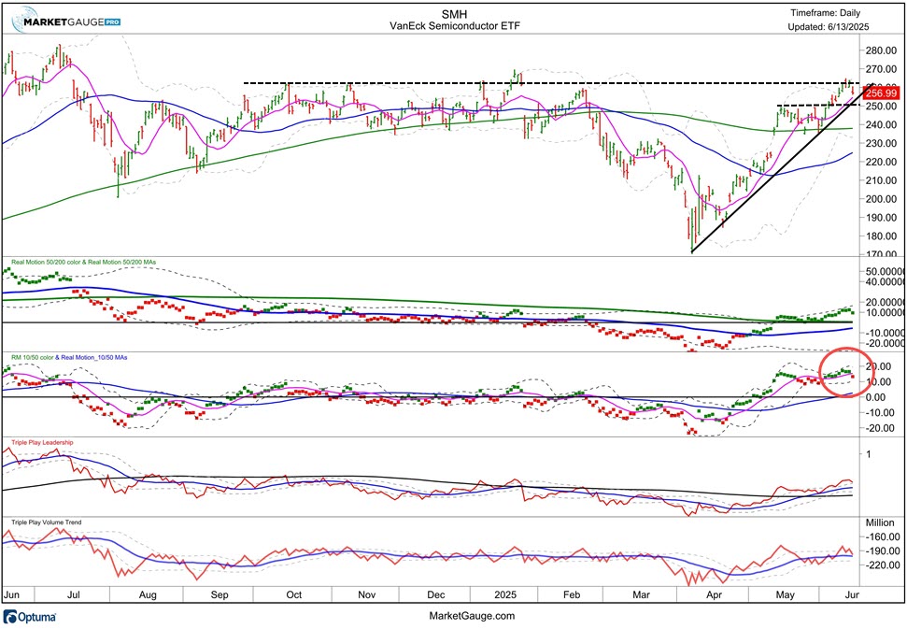Click the red circle annotation on RM 10/50

click(842, 373)
